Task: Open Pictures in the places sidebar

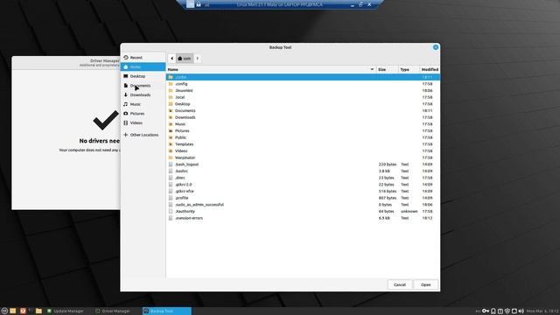Action: pos(143,113)
